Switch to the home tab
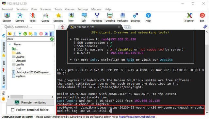Screen dimensions: 209x119 [x=62, y=27]
